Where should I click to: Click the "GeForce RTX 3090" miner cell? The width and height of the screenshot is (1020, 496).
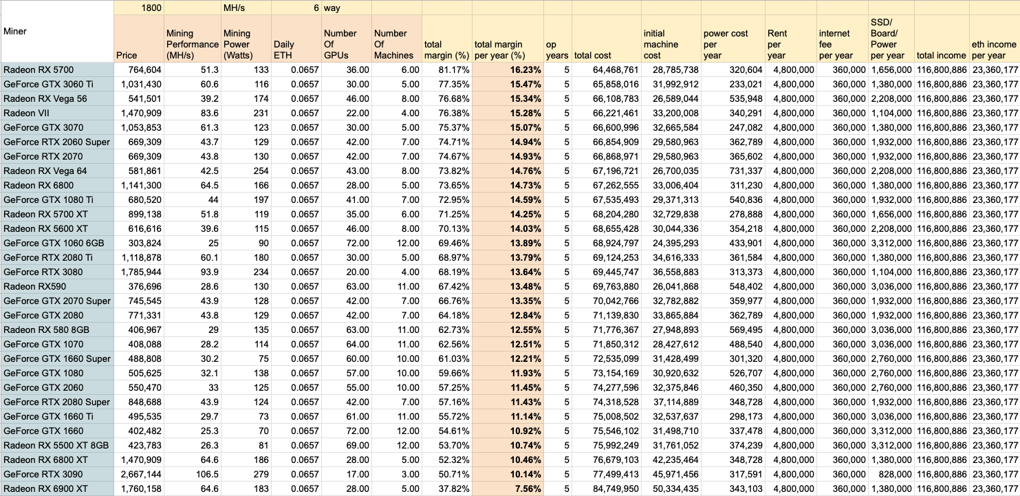(x=56, y=474)
